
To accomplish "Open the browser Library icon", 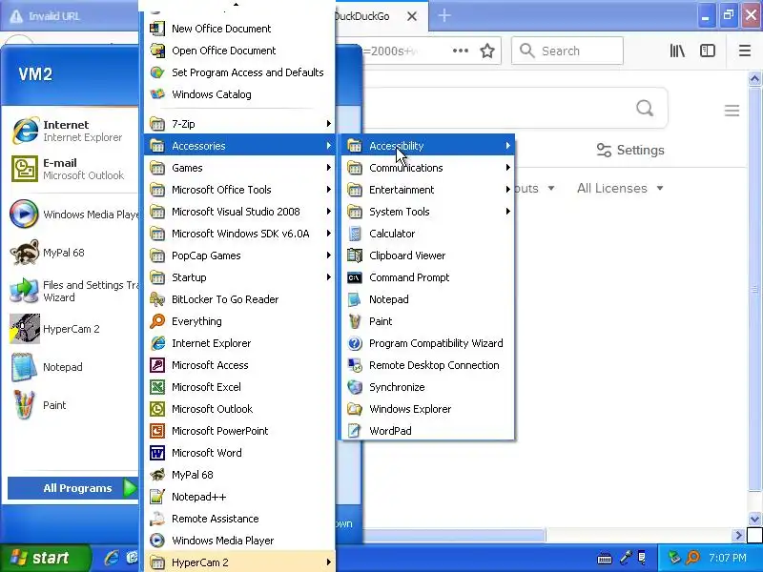I will (677, 51).
